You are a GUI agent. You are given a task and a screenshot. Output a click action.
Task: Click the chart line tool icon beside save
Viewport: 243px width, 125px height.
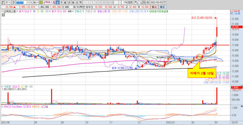[140, 3]
